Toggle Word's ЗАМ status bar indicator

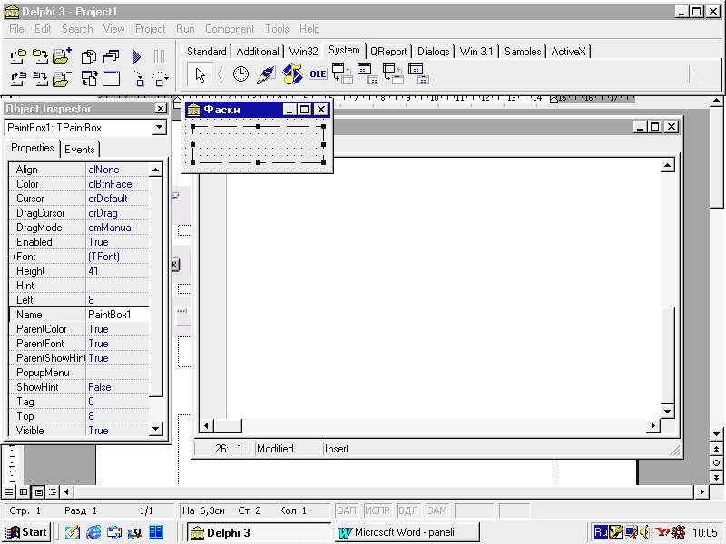437,510
